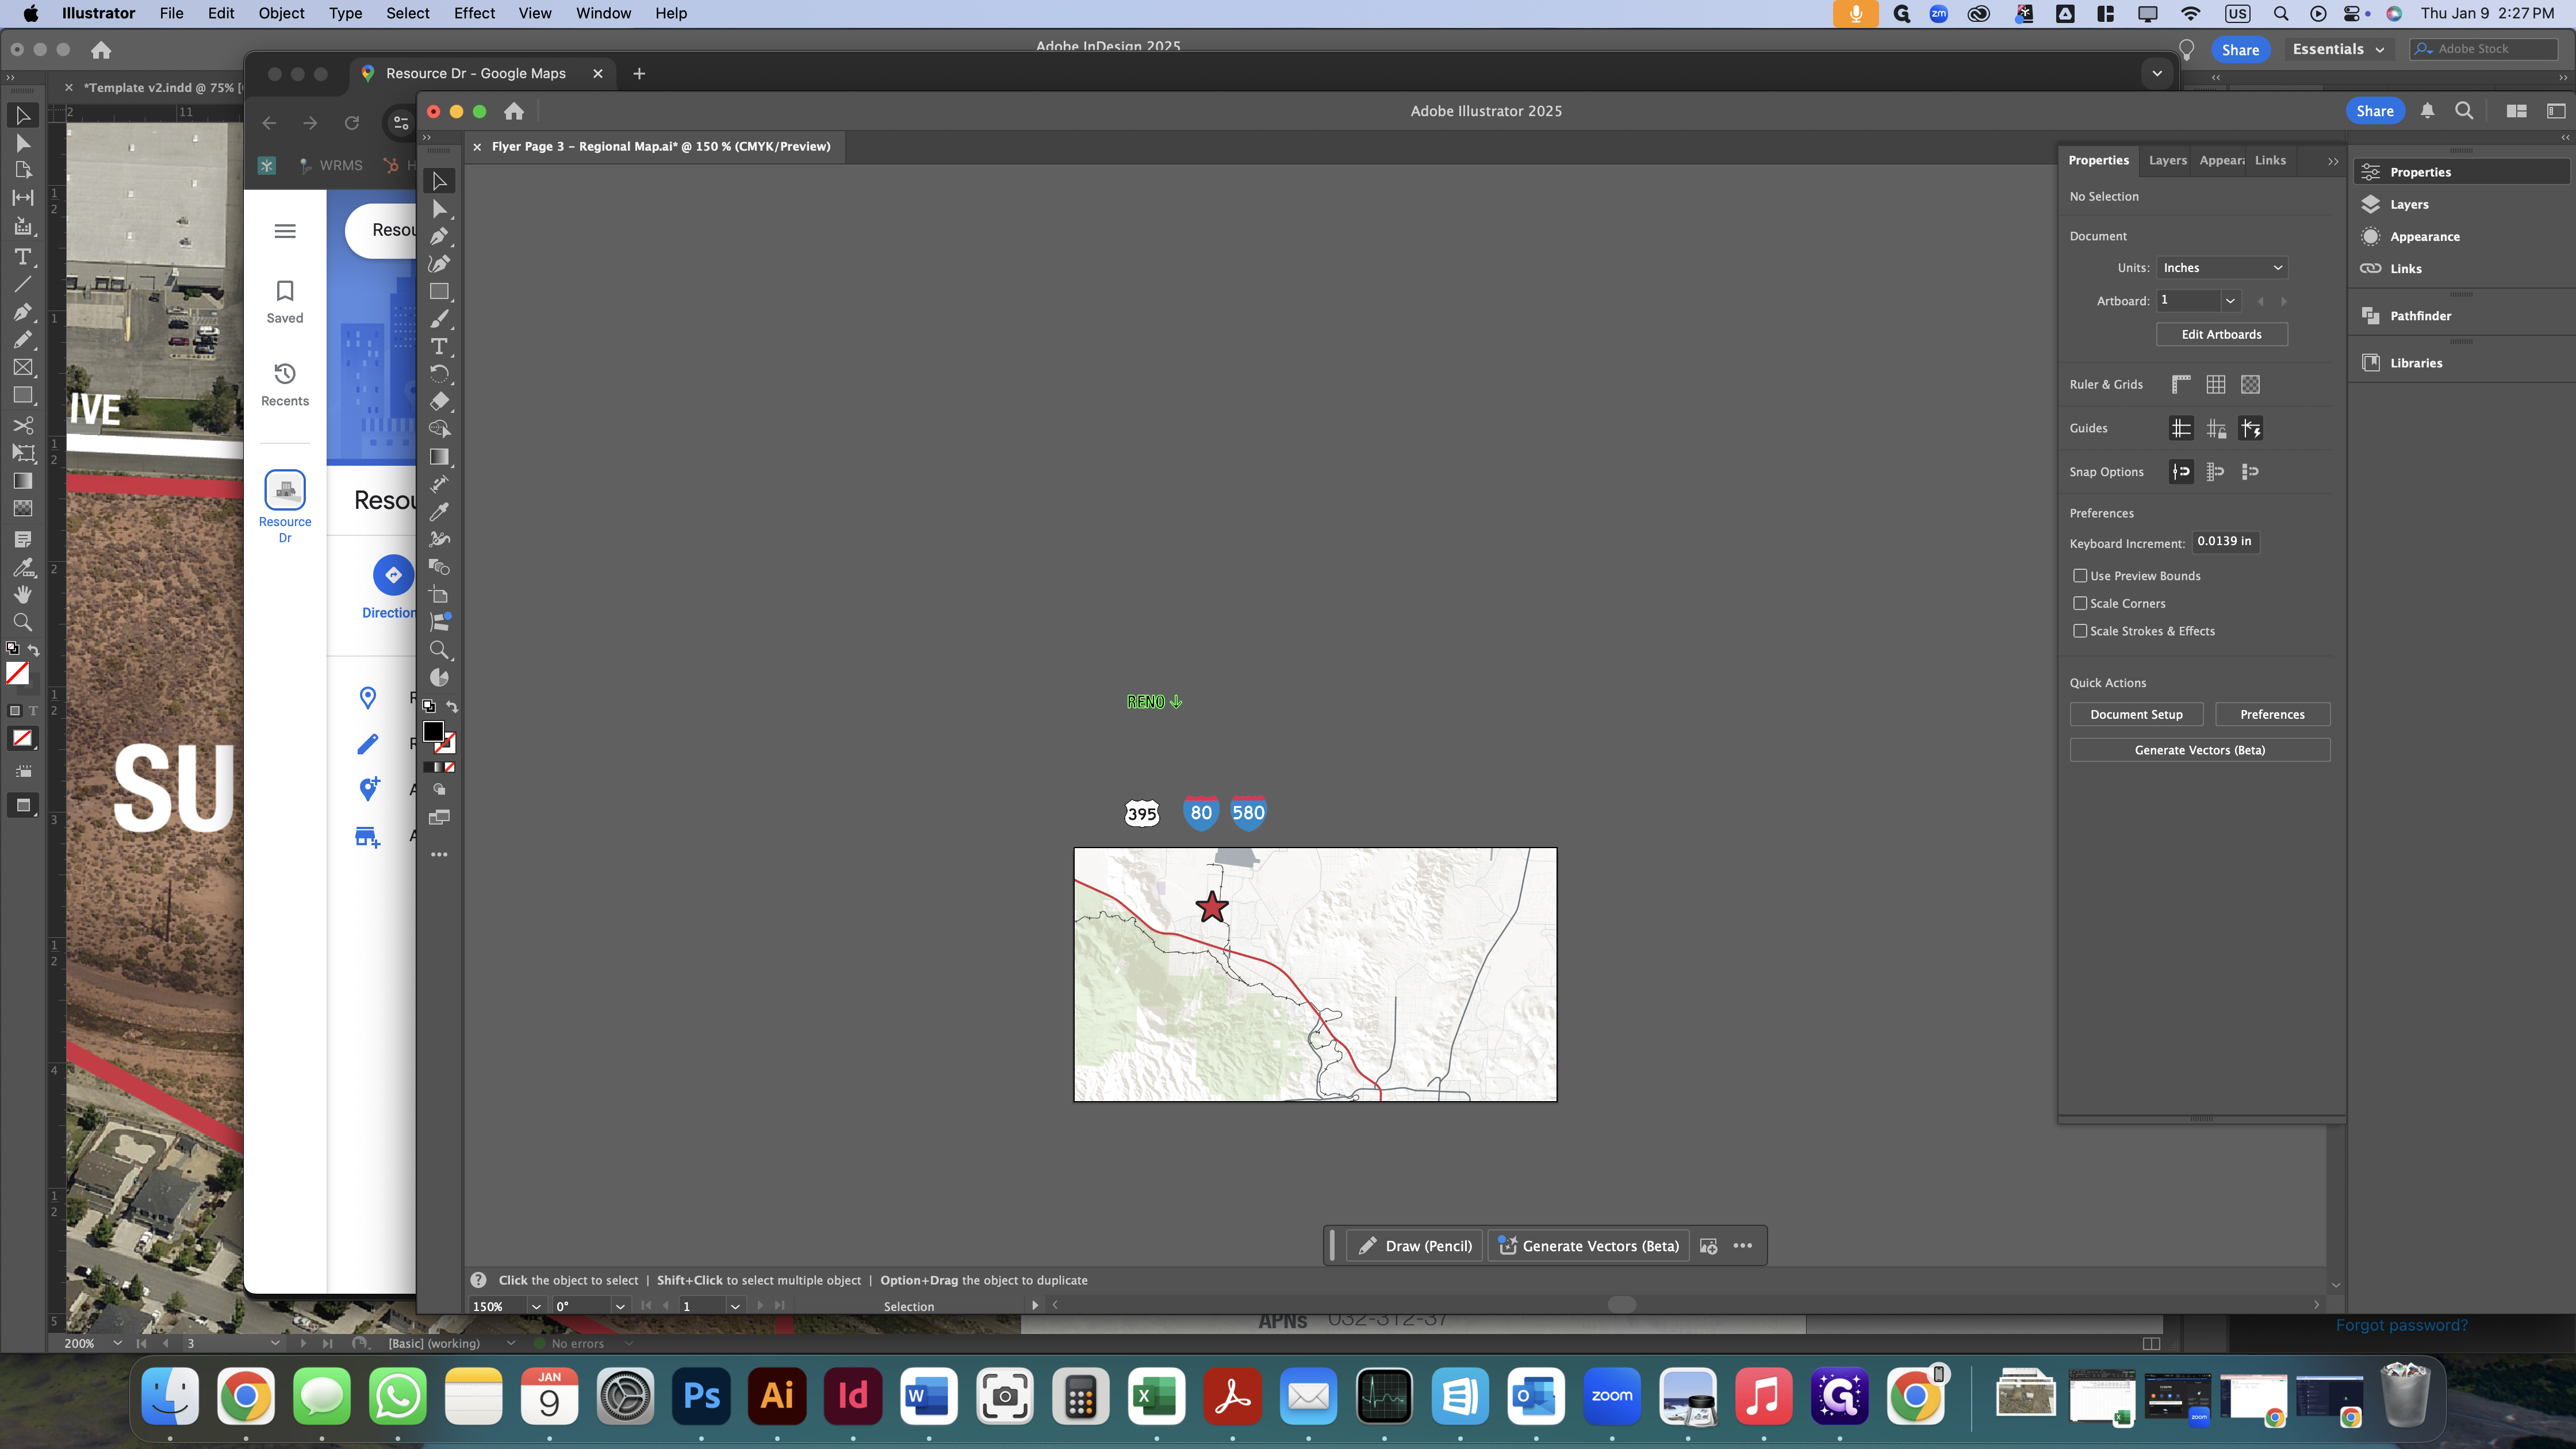Viewport: 2576px width, 1449px height.
Task: Expand Properties panel tabs overflow arrows
Action: tap(2333, 161)
